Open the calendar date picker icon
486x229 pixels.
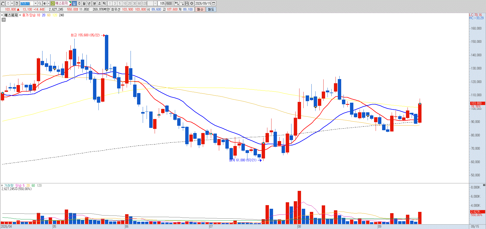pos(214,3)
